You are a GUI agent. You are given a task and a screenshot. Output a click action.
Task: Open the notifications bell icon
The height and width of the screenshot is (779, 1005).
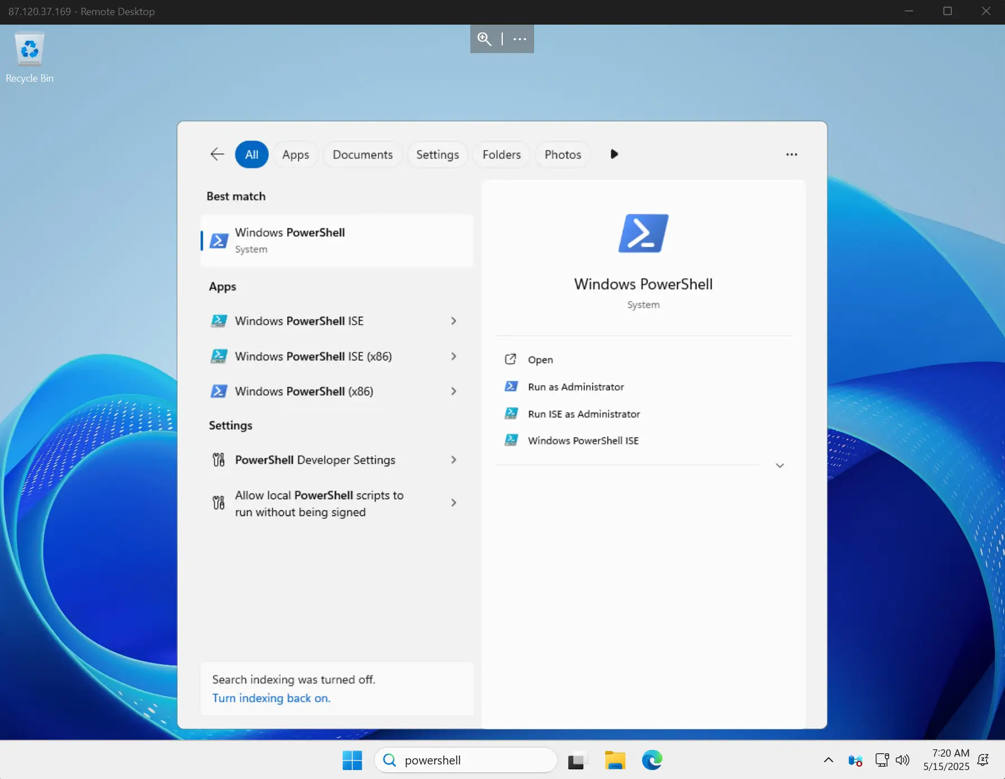point(983,760)
